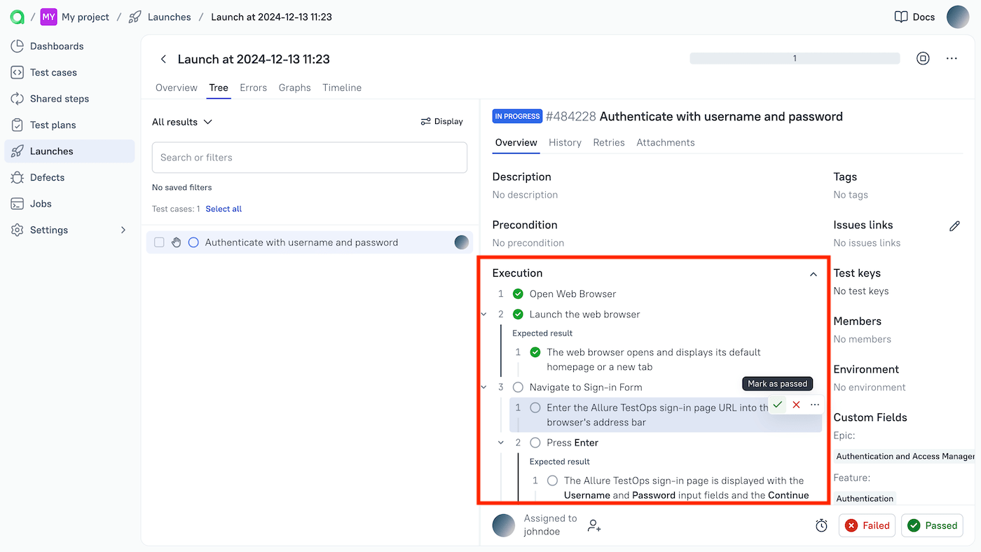Screen dimensions: 981x552
Task: Expand the Settings sidebar item
Action: coord(123,230)
